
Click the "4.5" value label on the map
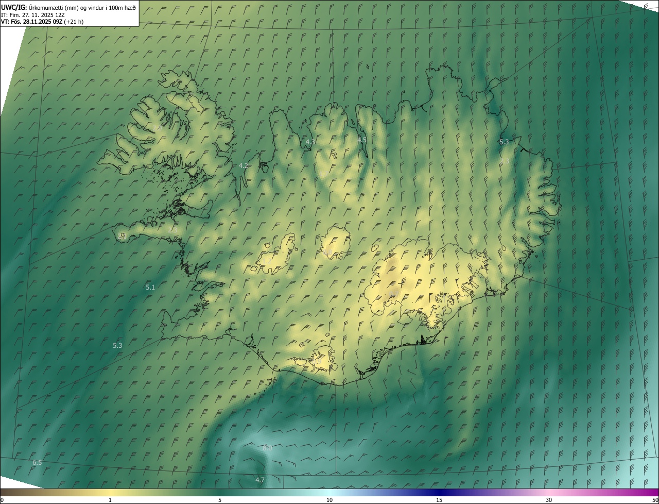coord(362,140)
